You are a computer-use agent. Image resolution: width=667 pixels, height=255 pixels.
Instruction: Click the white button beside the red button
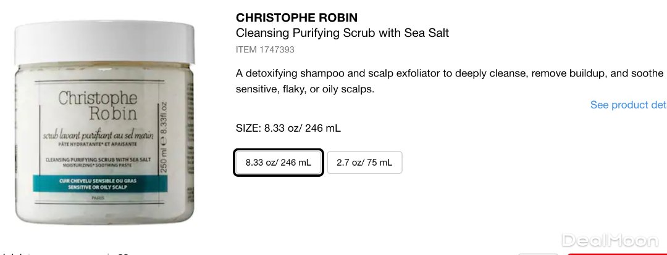(x=539, y=253)
